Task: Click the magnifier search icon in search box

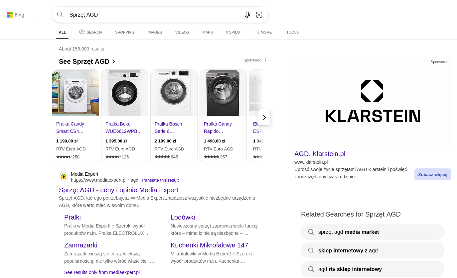Action: point(60,15)
